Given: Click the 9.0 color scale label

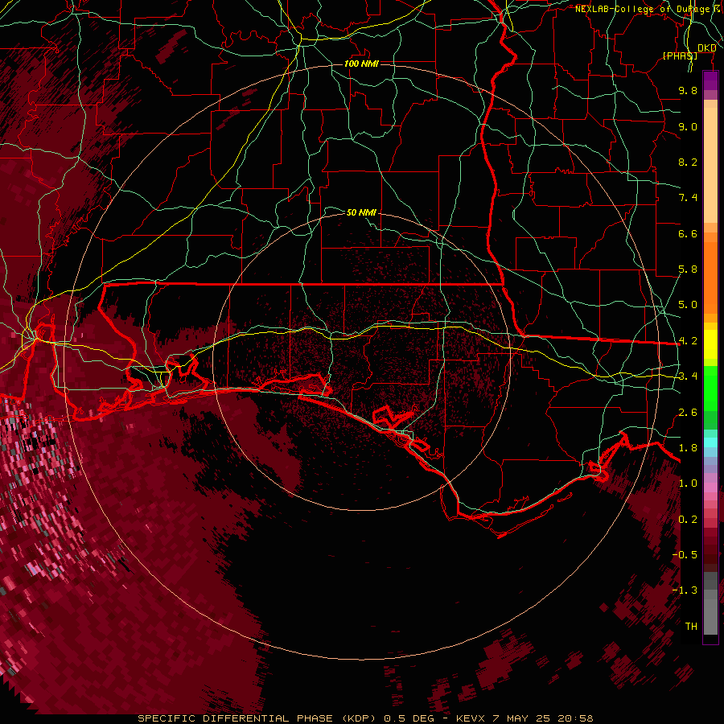Looking at the screenshot, I should pyautogui.click(x=688, y=126).
